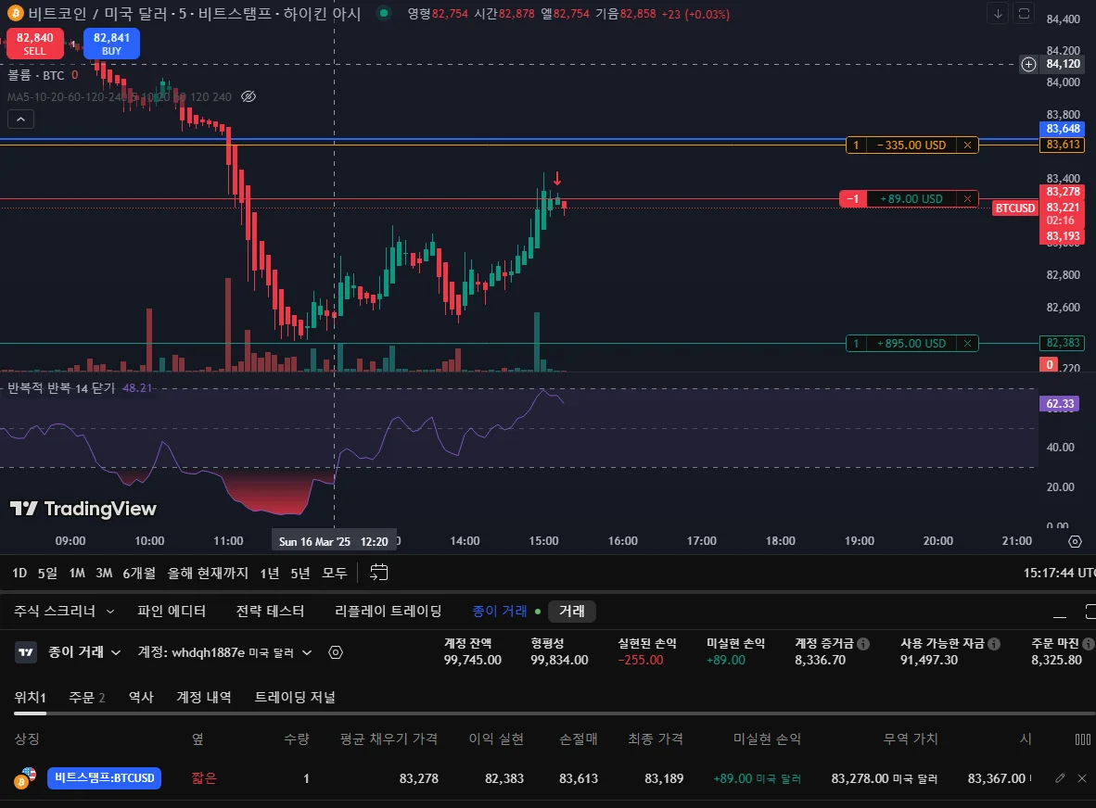Click info icon beside 계정 증거금

[x=863, y=644]
